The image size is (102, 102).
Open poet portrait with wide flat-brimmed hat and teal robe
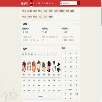tap(59, 67)
